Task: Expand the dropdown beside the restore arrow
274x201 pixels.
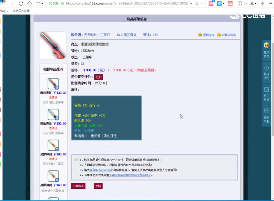Action: pos(42,4)
